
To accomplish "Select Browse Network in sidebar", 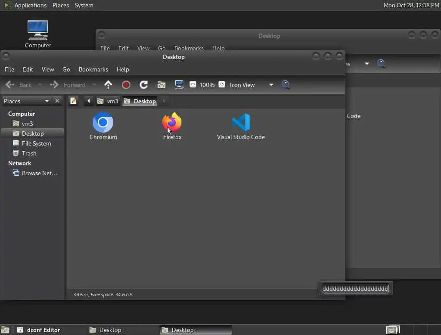I will 33,173.
